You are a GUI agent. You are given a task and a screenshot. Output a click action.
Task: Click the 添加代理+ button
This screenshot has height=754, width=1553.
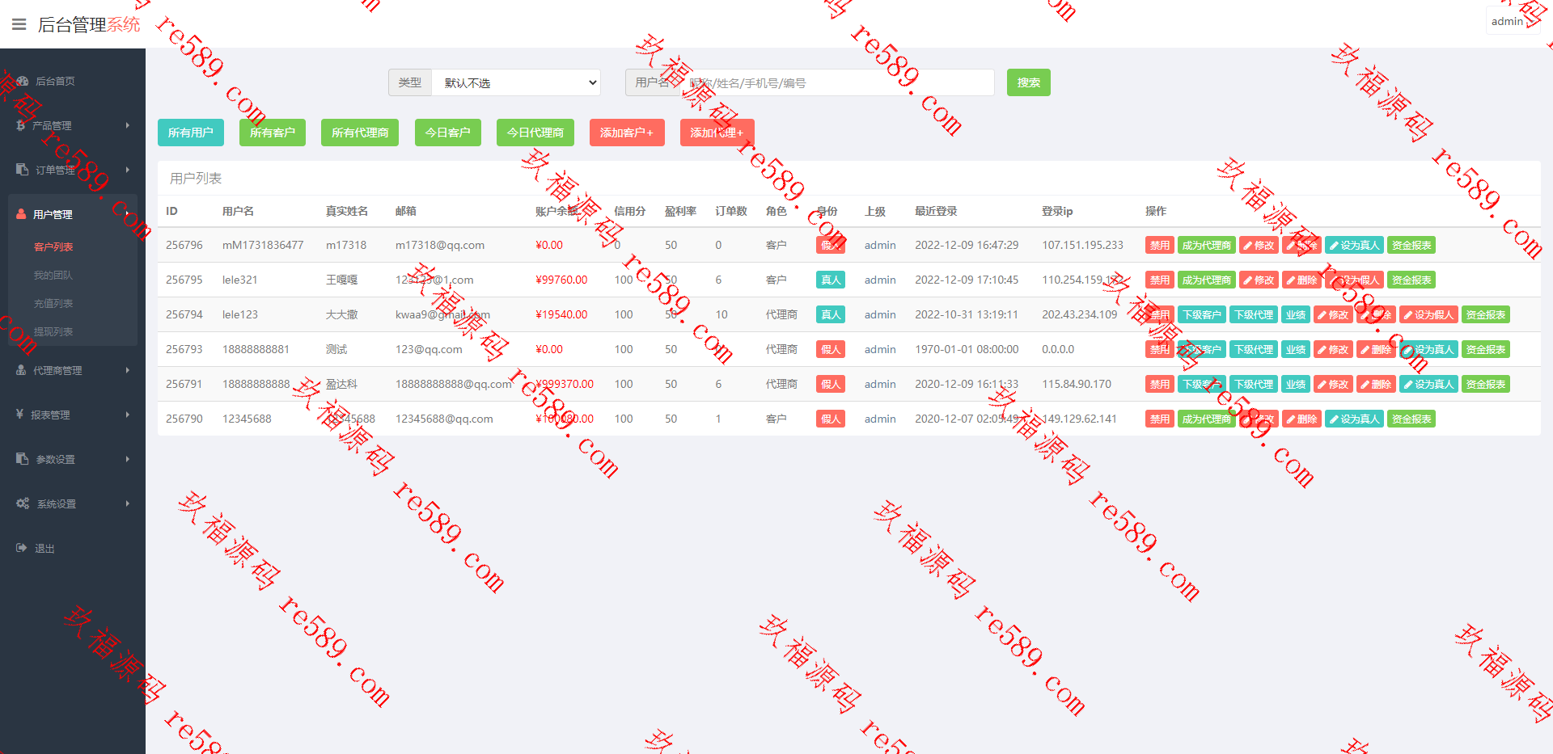coord(717,133)
